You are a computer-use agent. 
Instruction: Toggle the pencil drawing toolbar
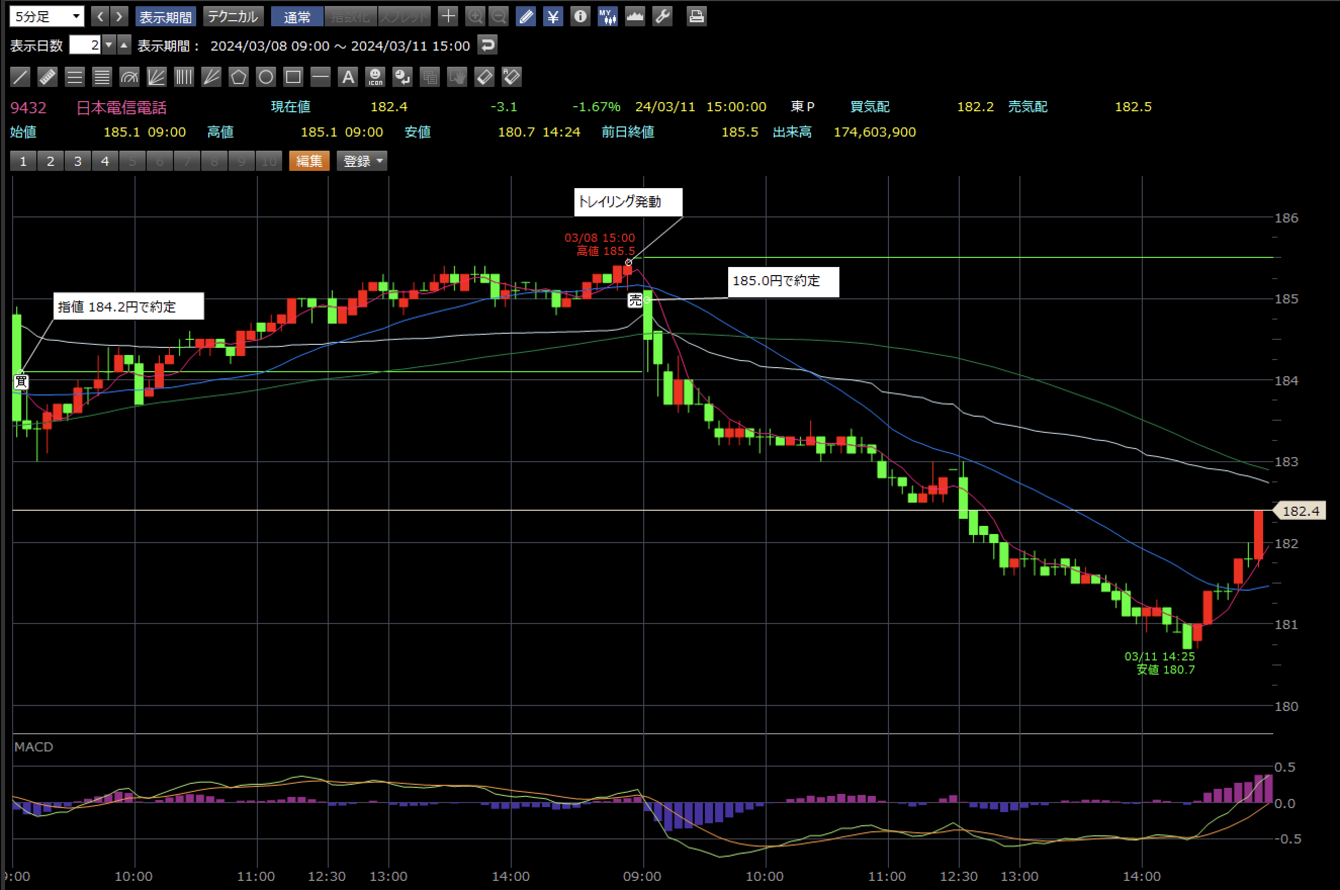(526, 17)
